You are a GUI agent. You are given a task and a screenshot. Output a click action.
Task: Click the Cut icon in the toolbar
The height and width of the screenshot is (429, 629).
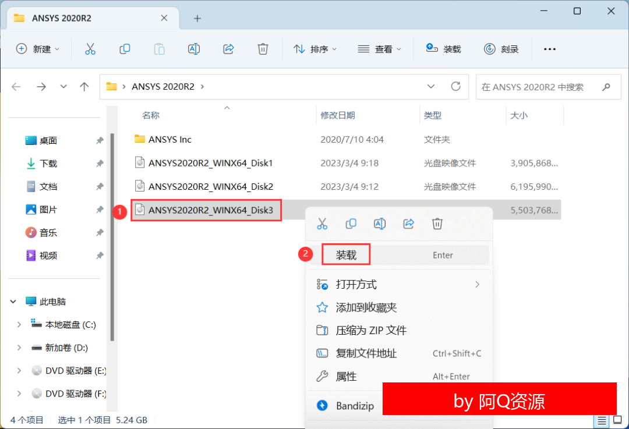tap(90, 49)
